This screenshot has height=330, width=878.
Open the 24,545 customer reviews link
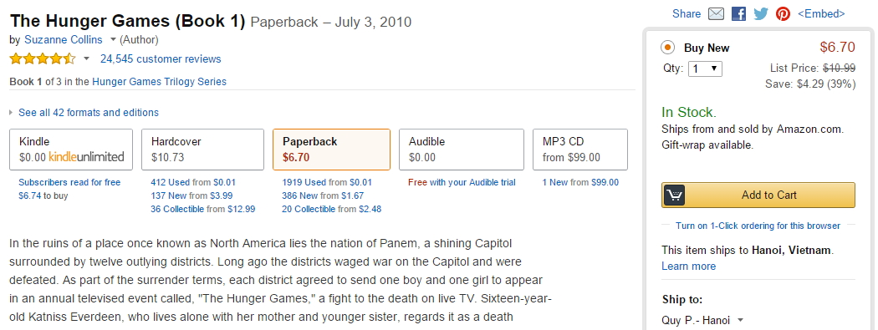click(161, 58)
